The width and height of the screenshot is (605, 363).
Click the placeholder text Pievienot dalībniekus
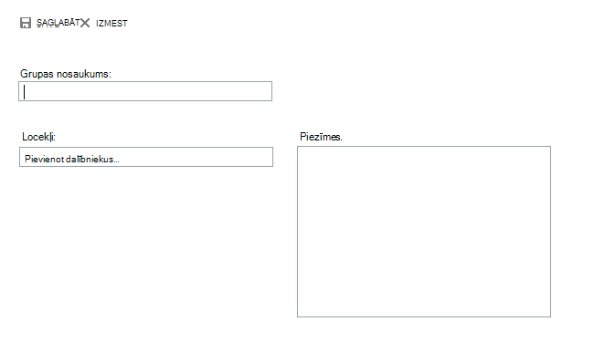coord(72,159)
